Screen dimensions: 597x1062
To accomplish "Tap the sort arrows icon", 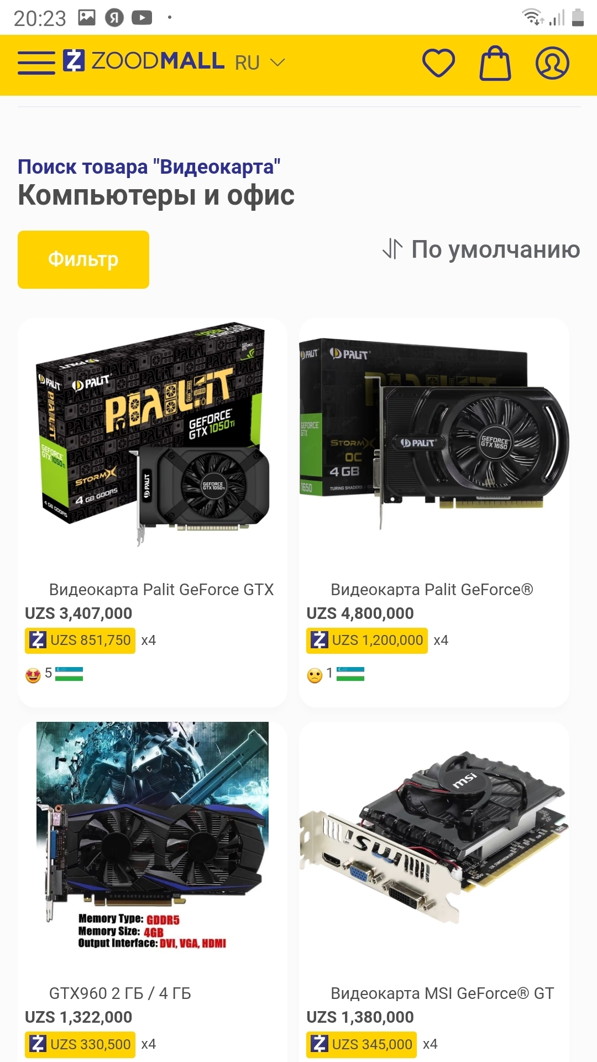I will point(392,249).
